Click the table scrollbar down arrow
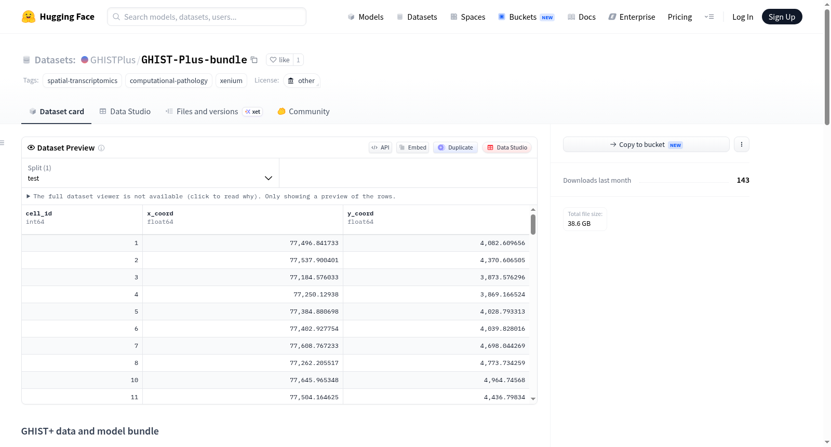831x447 pixels. (533, 399)
